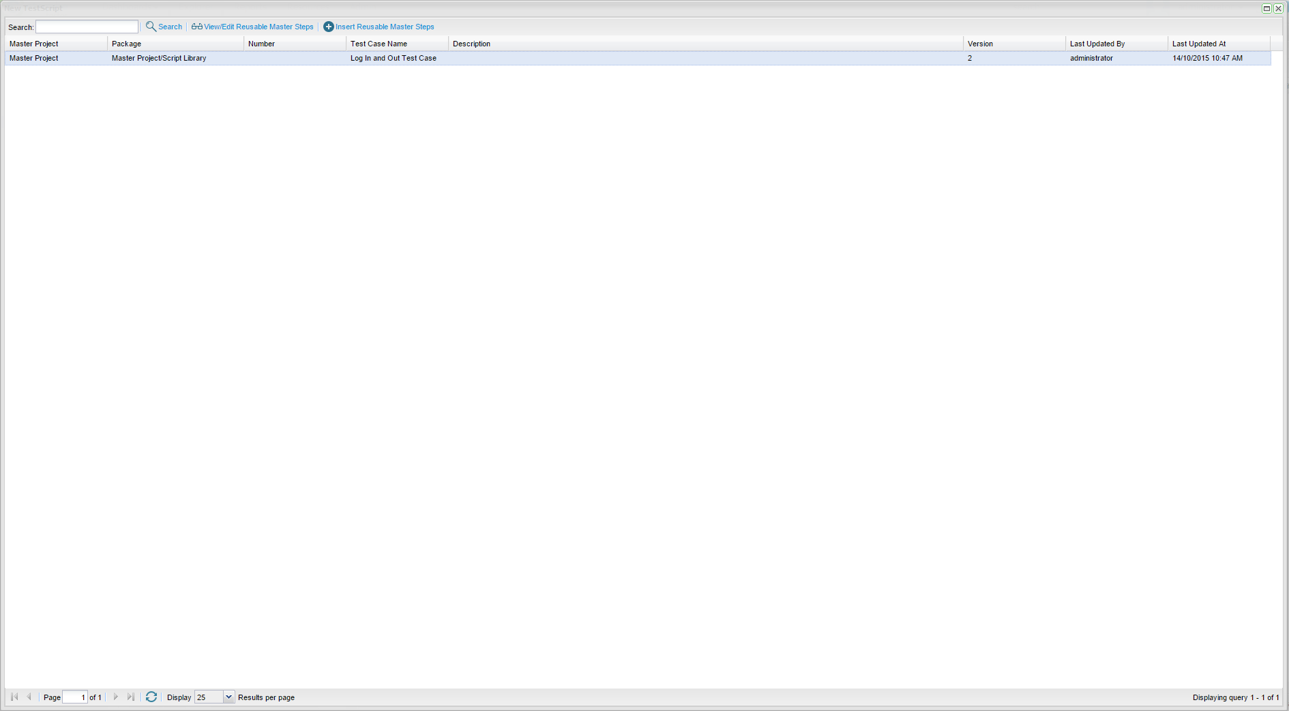Go to last page arrow
This screenshot has height=711, width=1289.
[x=131, y=697]
